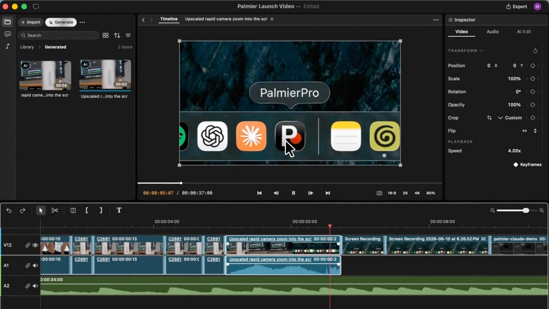This screenshot has height=309, width=549.
Task: Add a text title with T tool
Action: click(119, 210)
